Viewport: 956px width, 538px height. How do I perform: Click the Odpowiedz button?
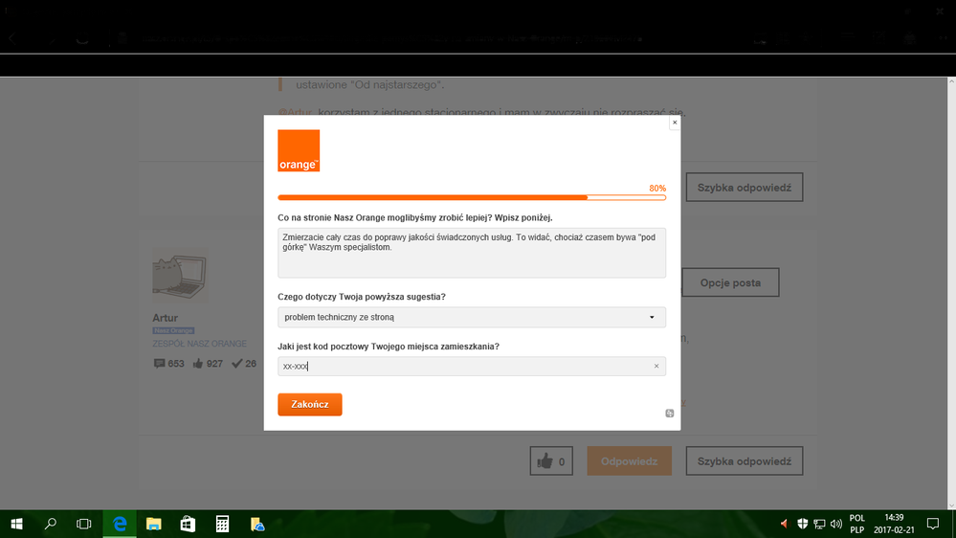(630, 461)
